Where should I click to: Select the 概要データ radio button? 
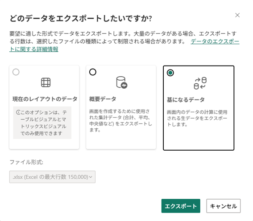(93, 72)
